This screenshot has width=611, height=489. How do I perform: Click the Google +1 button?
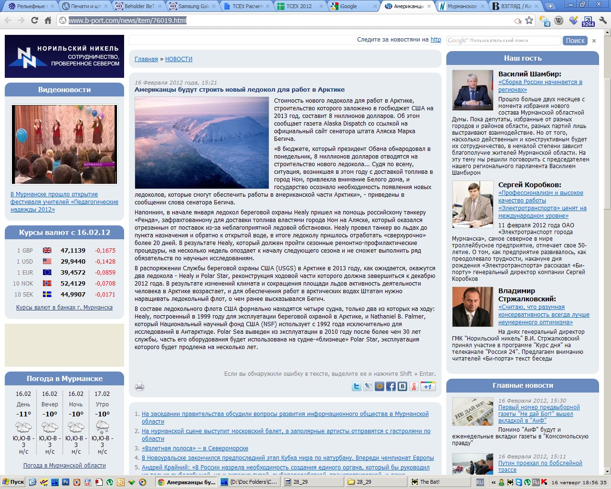(x=428, y=386)
